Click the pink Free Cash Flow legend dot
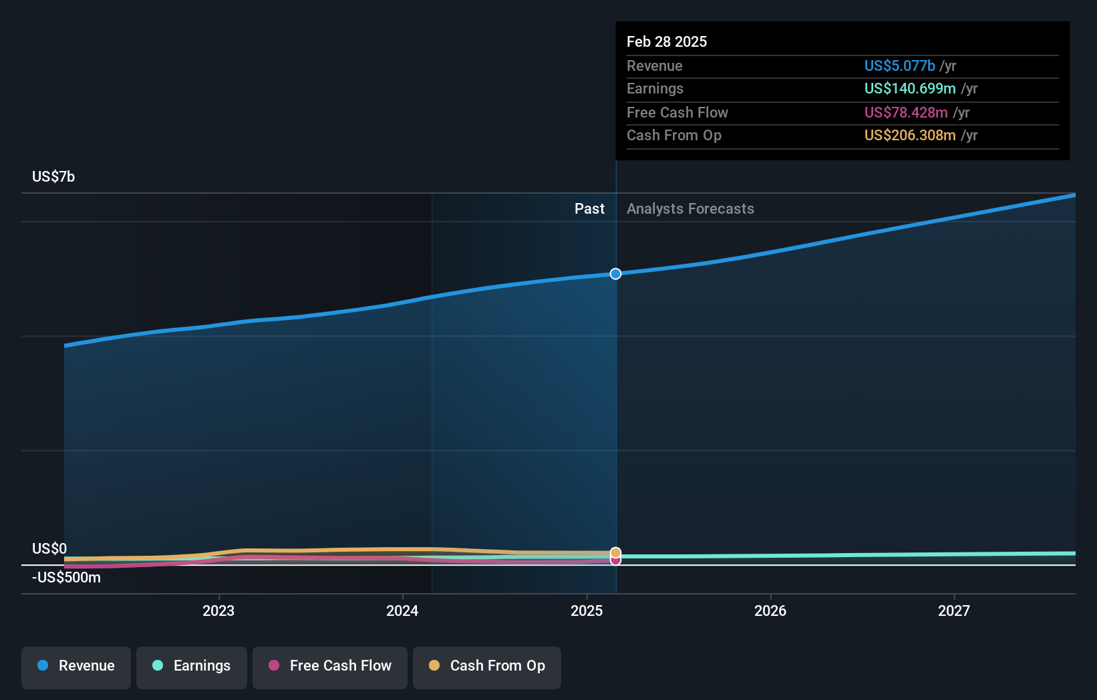This screenshot has height=700, width=1097. tap(273, 666)
